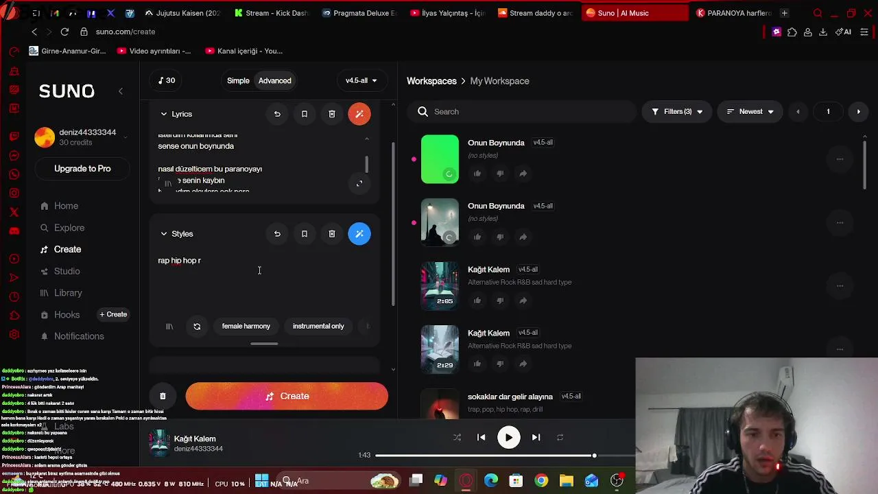Clear lyrics with the trash icon

[332, 114]
